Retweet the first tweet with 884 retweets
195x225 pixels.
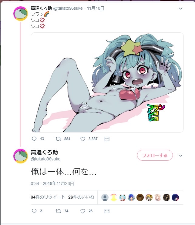point(59,139)
